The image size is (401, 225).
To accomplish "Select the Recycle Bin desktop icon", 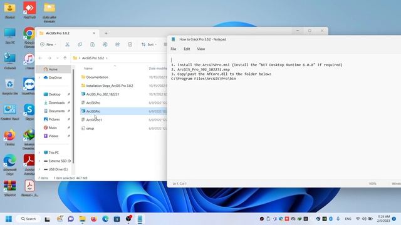I will click(x=10, y=87).
